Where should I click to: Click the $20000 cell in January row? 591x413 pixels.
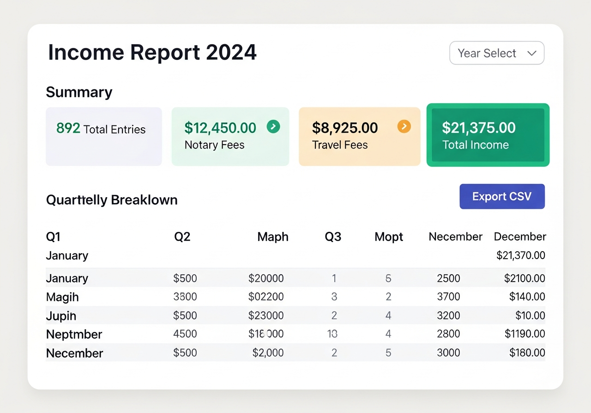[x=266, y=278]
